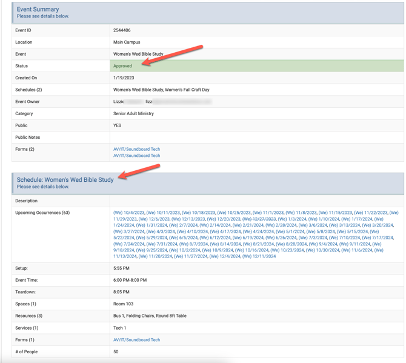Click the Schedule: Women's Wed Bible Study header
This screenshot has height=363, width=406.
coord(65,180)
